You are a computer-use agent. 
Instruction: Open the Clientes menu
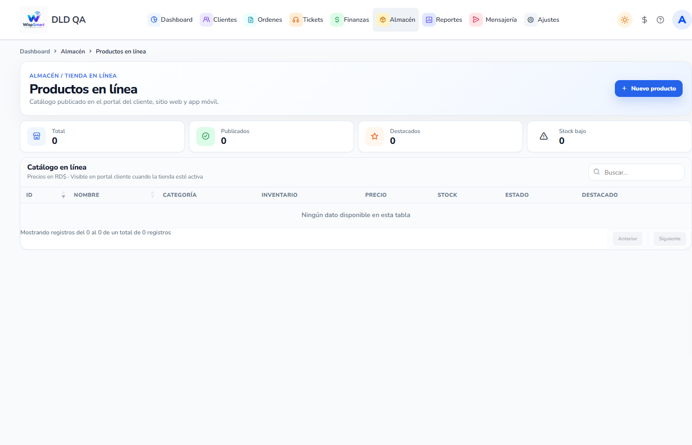point(218,20)
